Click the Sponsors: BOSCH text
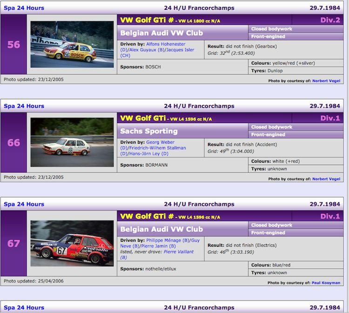The height and width of the screenshot is (313, 349). click(140, 67)
